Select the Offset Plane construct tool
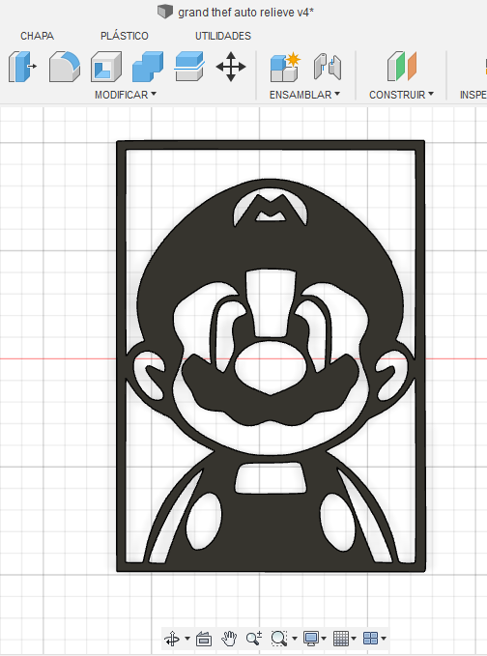The width and height of the screenshot is (487, 656). point(402,67)
